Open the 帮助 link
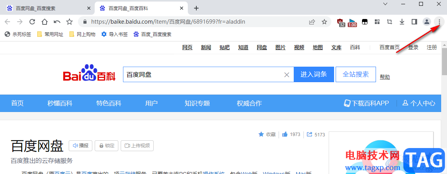 pos(385,77)
